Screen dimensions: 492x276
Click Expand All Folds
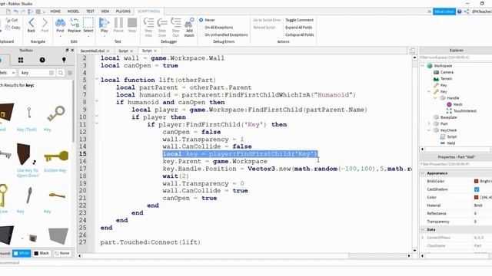coord(299,28)
